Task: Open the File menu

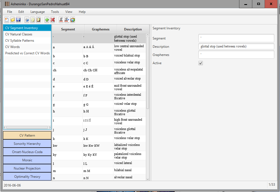Action: 9,12
